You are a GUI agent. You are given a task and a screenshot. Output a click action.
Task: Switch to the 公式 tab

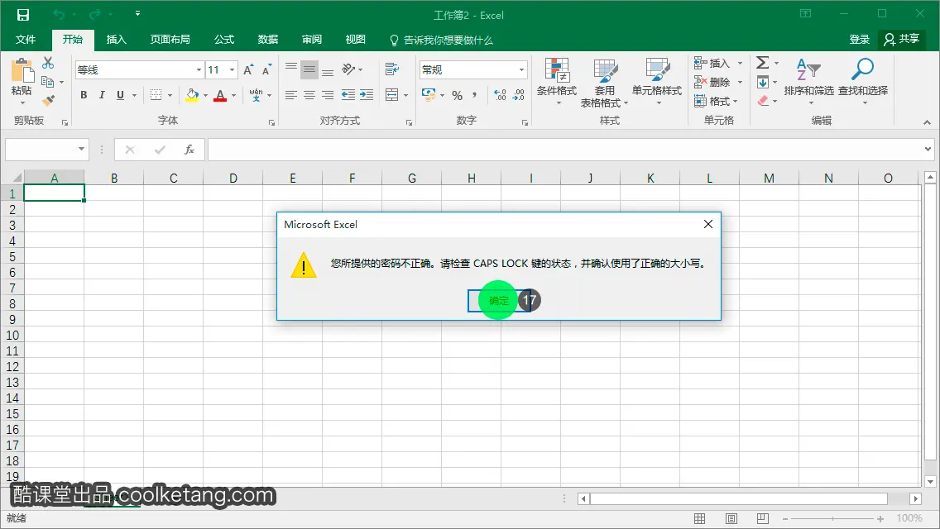pyautogui.click(x=224, y=40)
